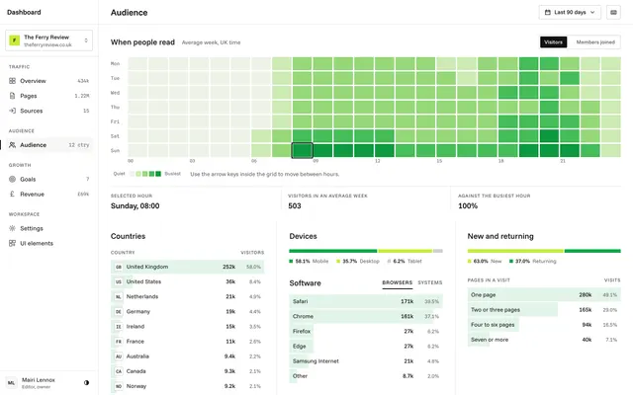Click the keyboard shortcuts icon button
Screen dimensions: 633x395
pyautogui.click(x=613, y=13)
